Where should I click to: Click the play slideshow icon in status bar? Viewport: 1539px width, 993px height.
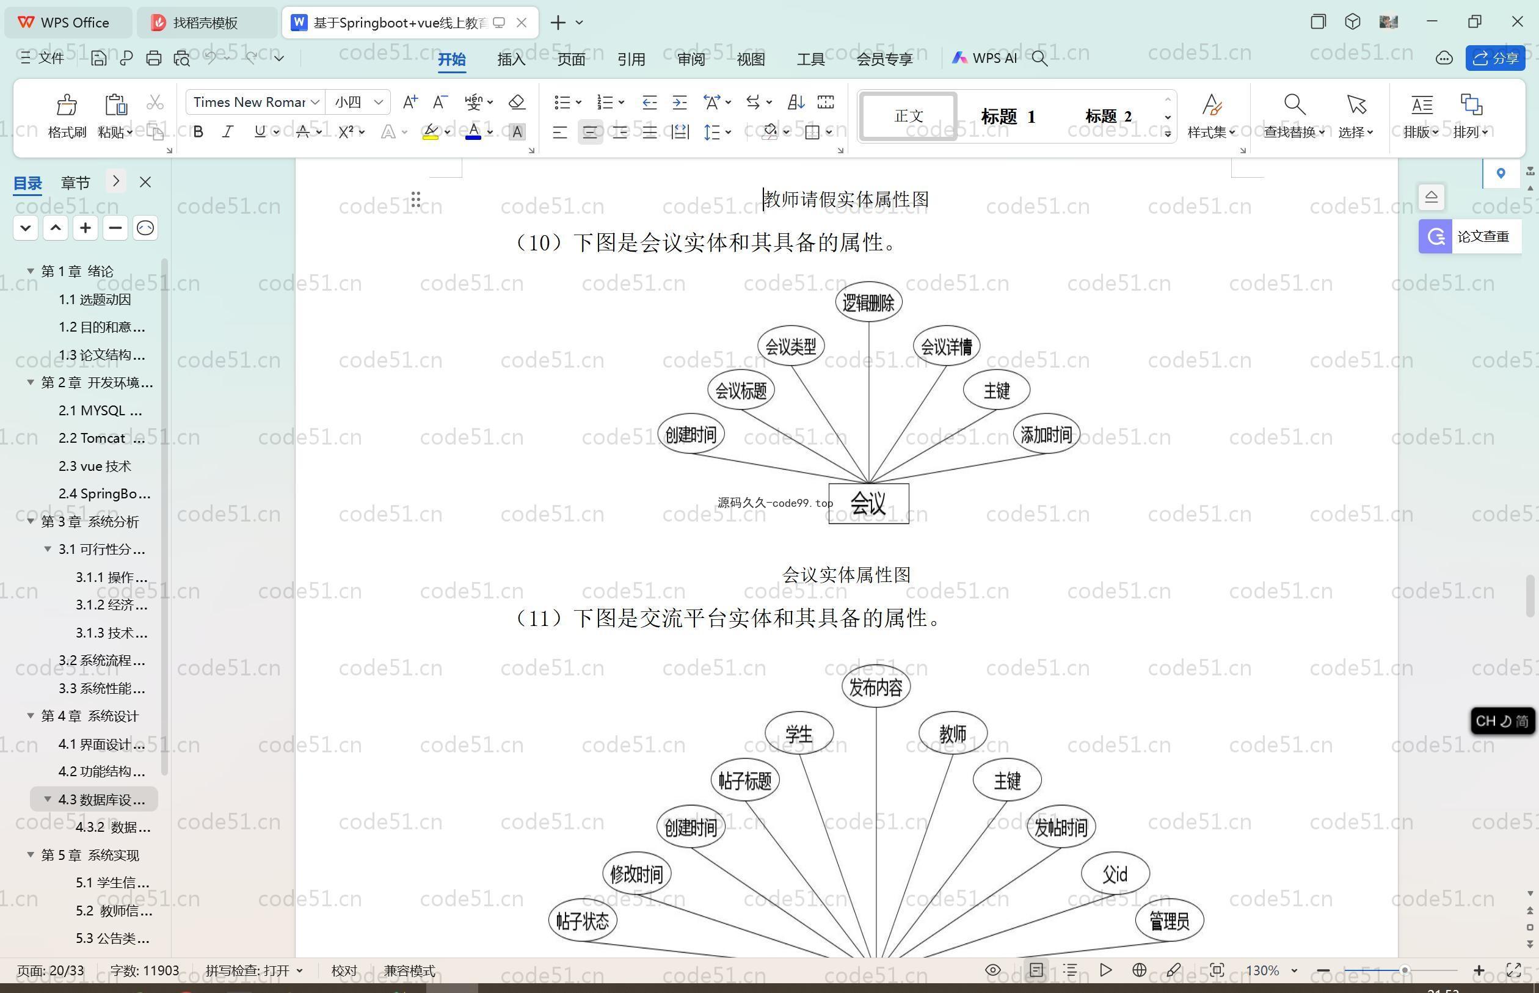coord(1106,970)
